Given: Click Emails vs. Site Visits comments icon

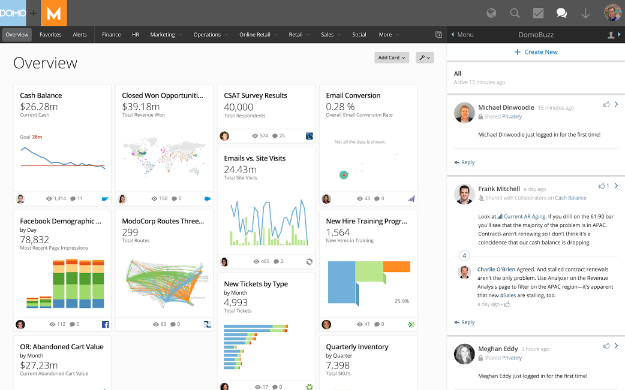Looking at the screenshot, I should (x=277, y=261).
